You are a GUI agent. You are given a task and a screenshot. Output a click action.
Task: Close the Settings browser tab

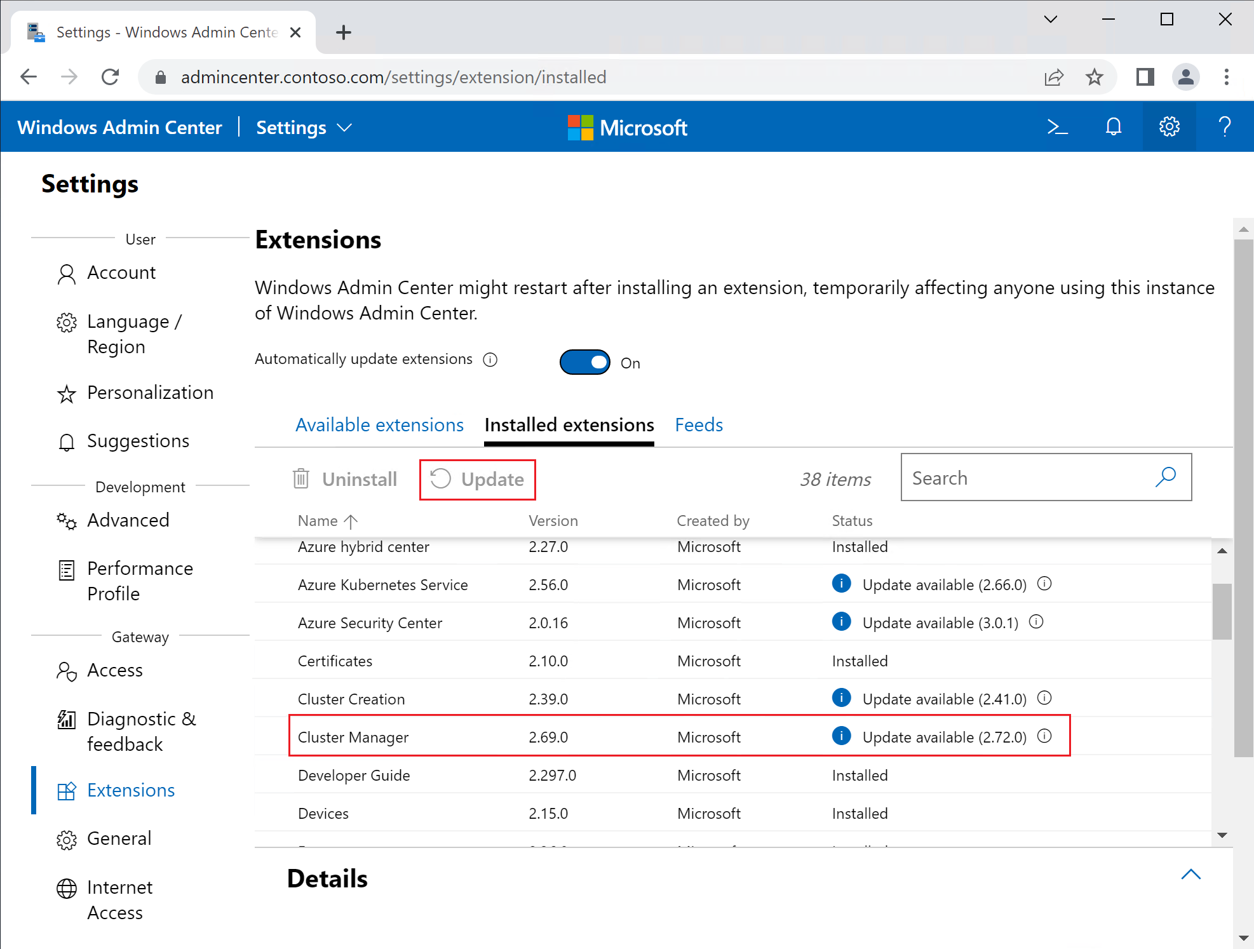[295, 32]
